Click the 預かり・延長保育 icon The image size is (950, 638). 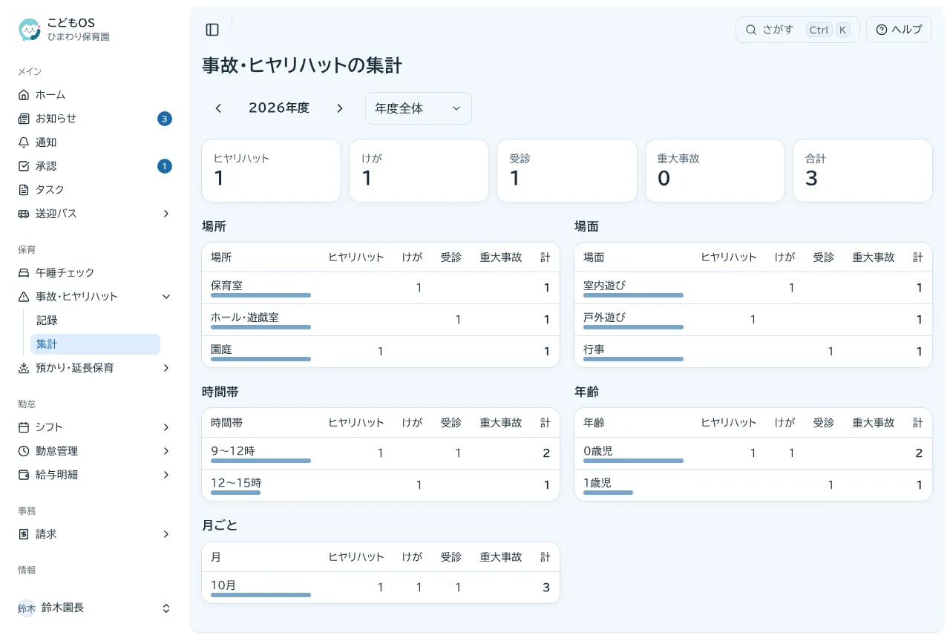[24, 368]
